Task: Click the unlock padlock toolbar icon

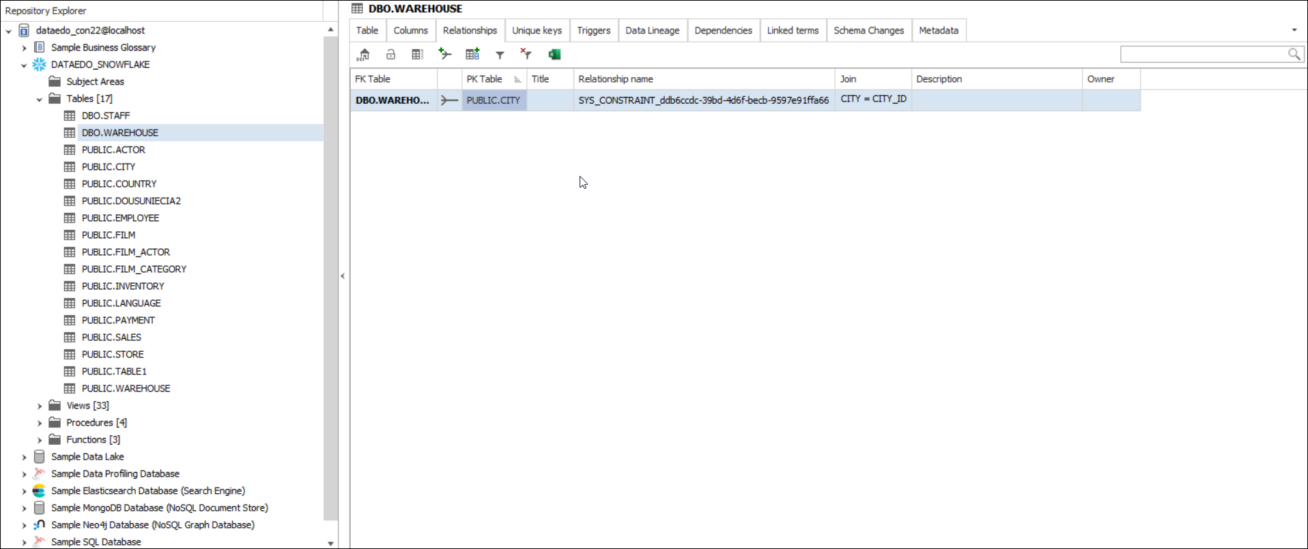Action: tap(390, 55)
